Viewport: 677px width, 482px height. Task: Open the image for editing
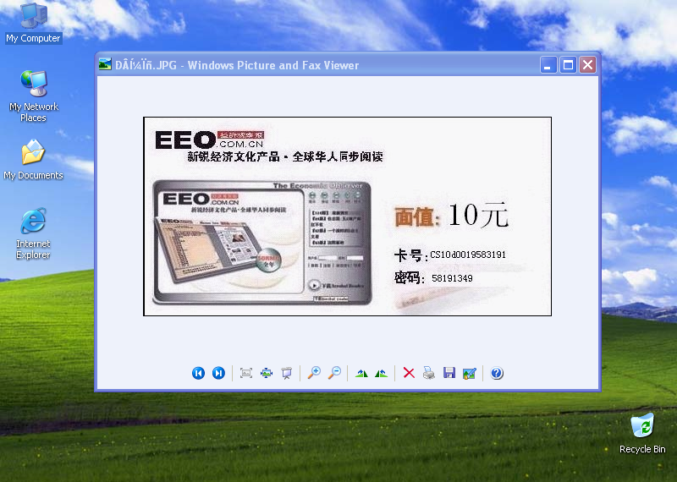470,373
